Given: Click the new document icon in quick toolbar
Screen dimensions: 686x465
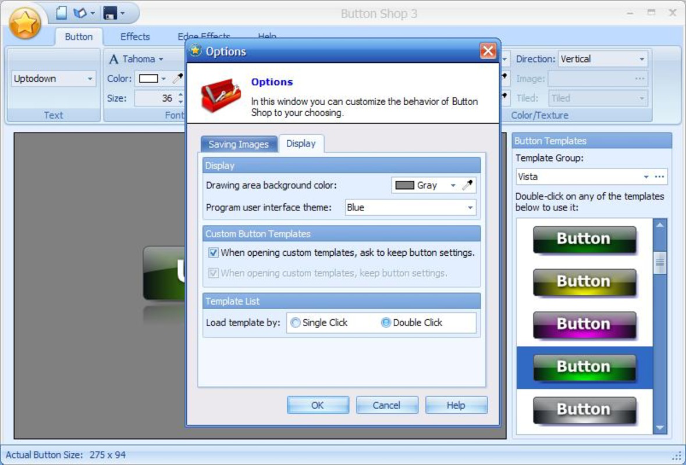Looking at the screenshot, I should [x=62, y=13].
